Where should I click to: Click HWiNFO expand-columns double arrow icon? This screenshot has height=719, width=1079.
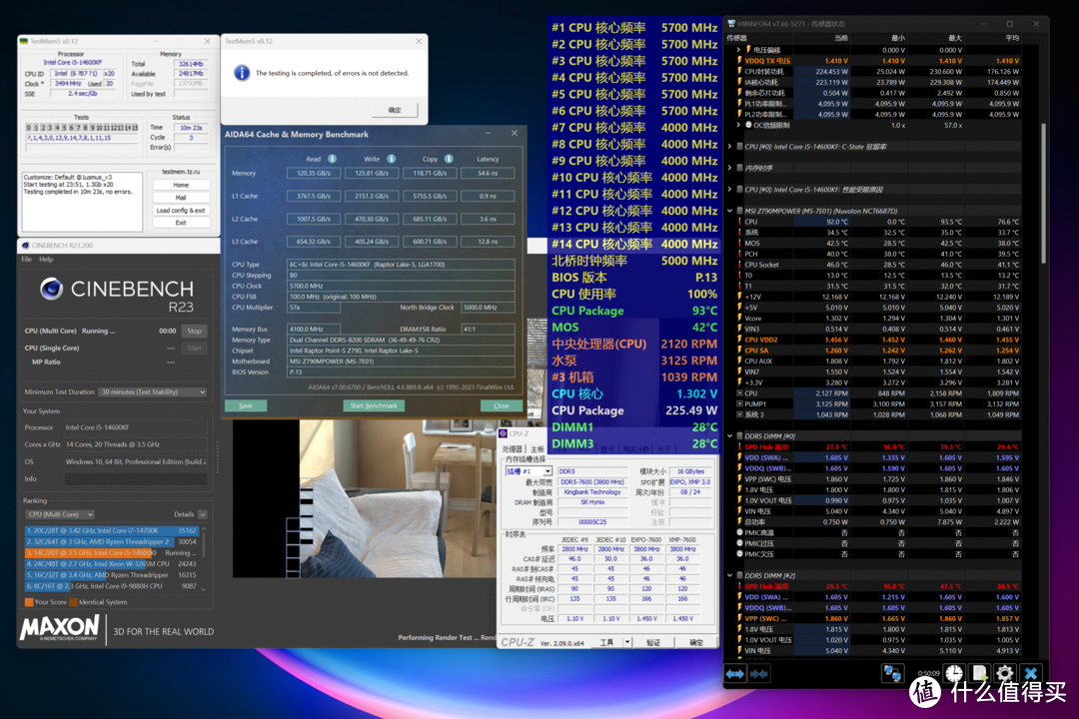(x=735, y=674)
